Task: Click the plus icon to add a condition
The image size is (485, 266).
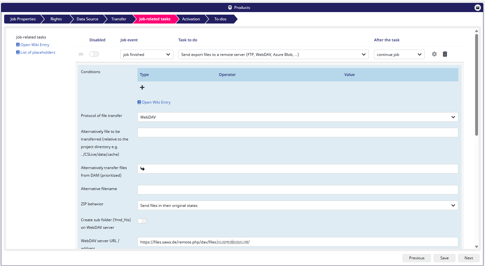Action: (x=142, y=87)
